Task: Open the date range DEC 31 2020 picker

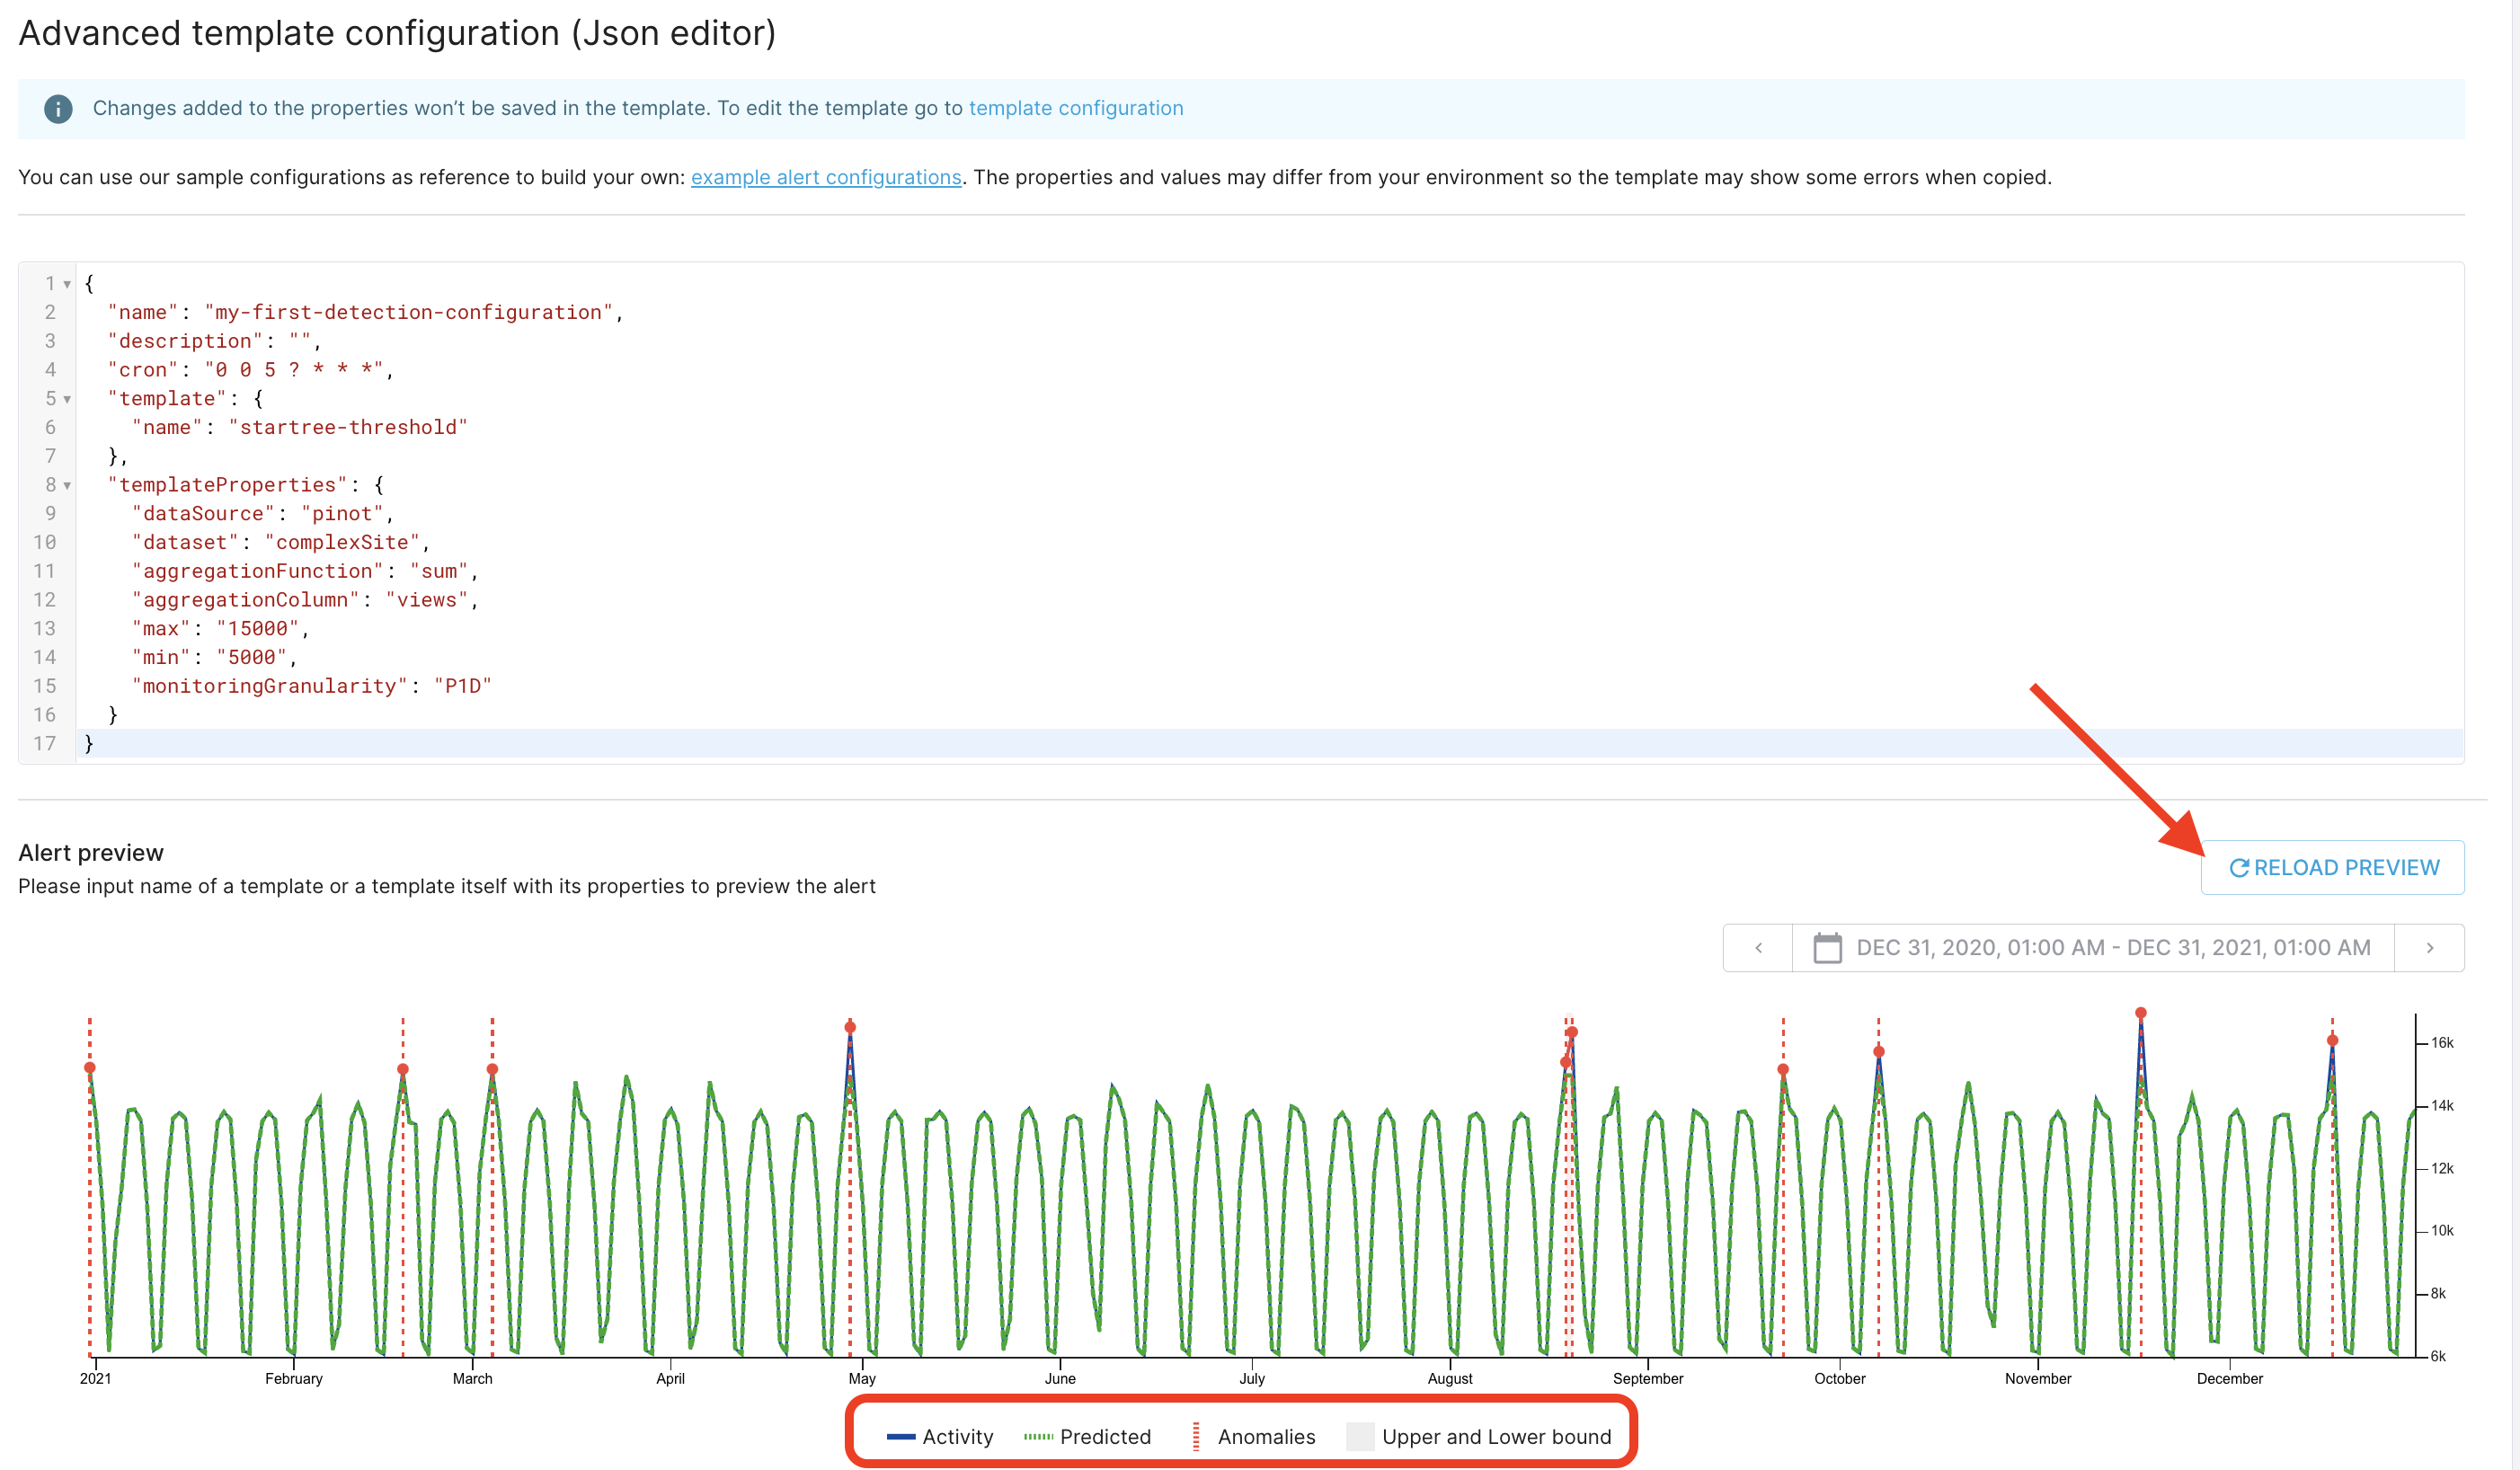Action: pyautogui.click(x=2112, y=948)
